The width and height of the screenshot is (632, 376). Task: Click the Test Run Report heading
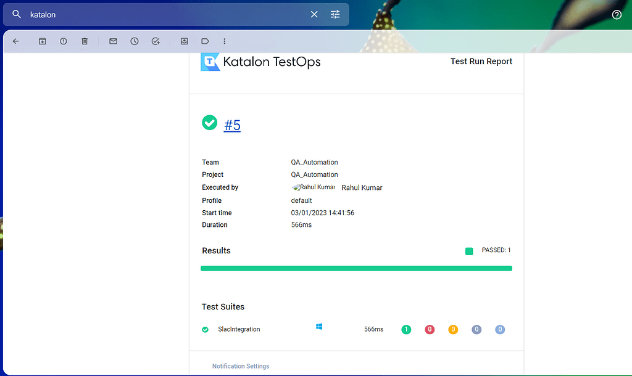pyautogui.click(x=481, y=61)
